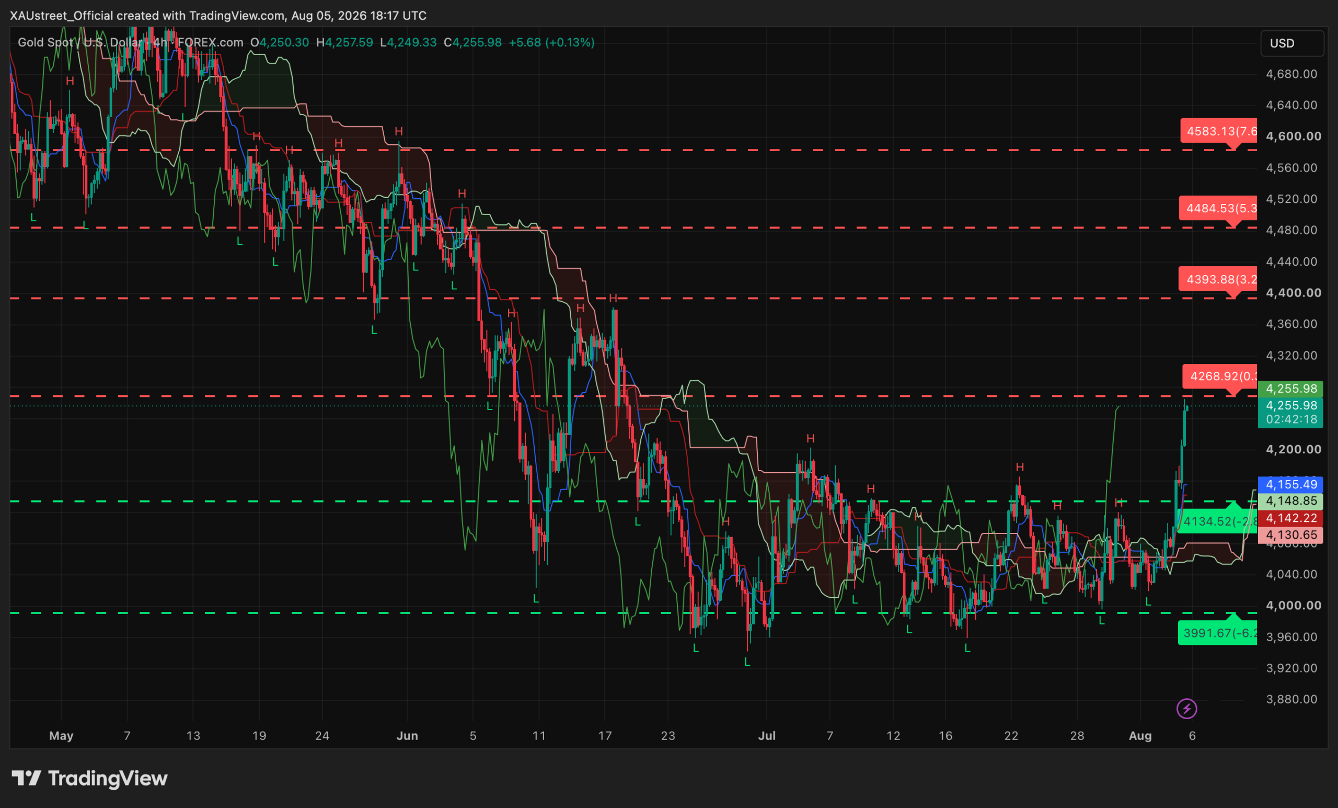The width and height of the screenshot is (1338, 808).
Task: Click 4,520.00 on the price axis
Action: 1291,199
